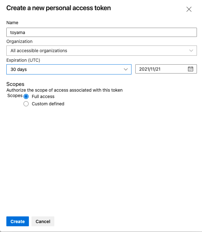The image size is (202, 232).
Task: Click the dialog title text
Action: (x=59, y=8)
